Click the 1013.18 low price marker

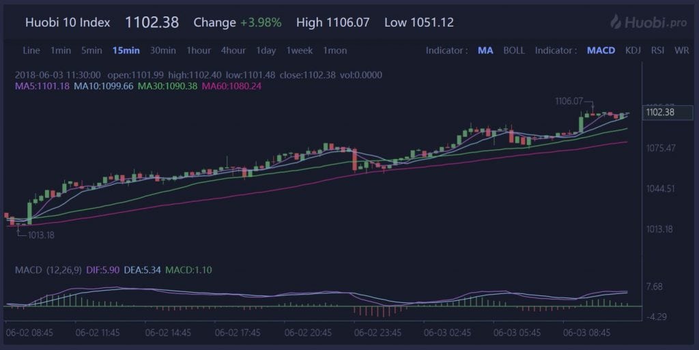coord(41,235)
